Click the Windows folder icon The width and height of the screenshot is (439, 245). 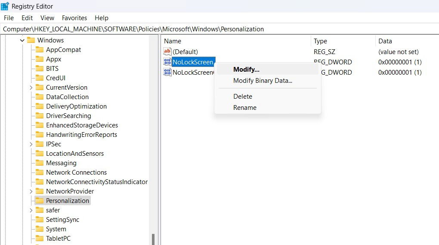tap(31, 40)
